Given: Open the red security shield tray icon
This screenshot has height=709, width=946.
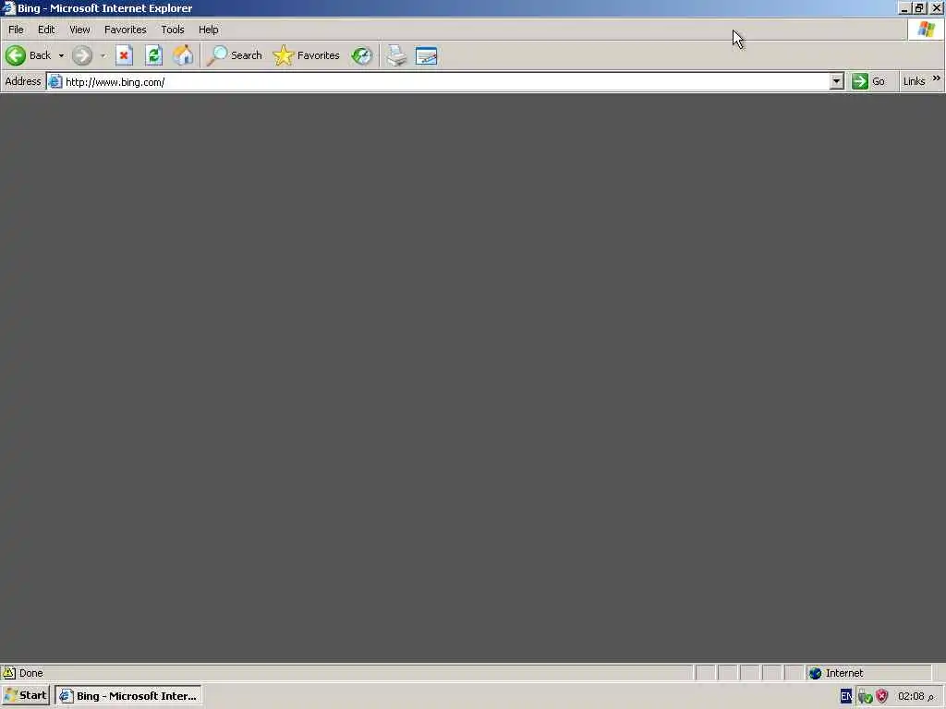Looking at the screenshot, I should click(x=882, y=696).
